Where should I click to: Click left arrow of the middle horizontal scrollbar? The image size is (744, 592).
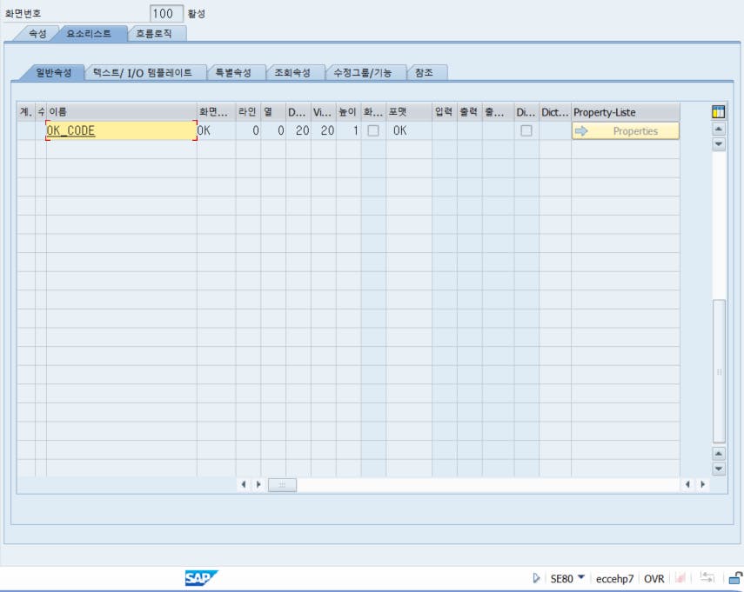pos(244,484)
